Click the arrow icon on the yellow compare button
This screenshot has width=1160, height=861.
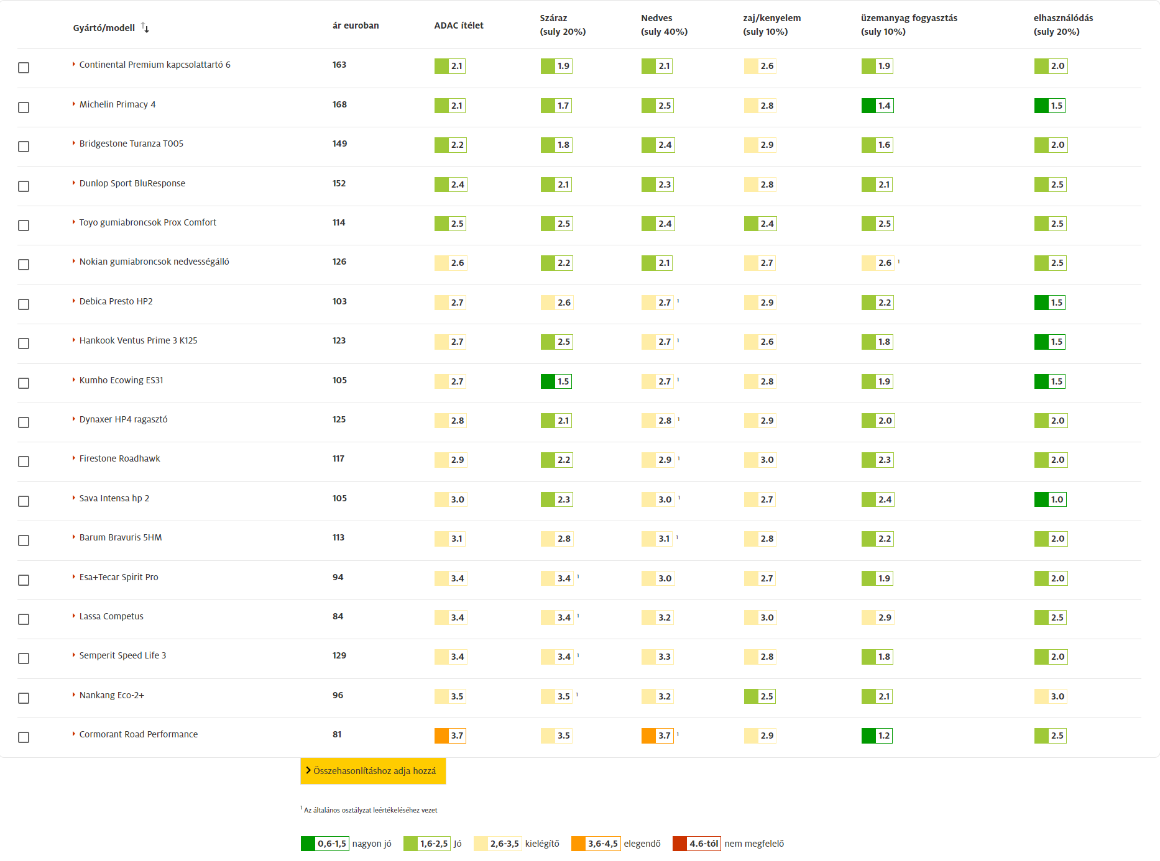(308, 770)
